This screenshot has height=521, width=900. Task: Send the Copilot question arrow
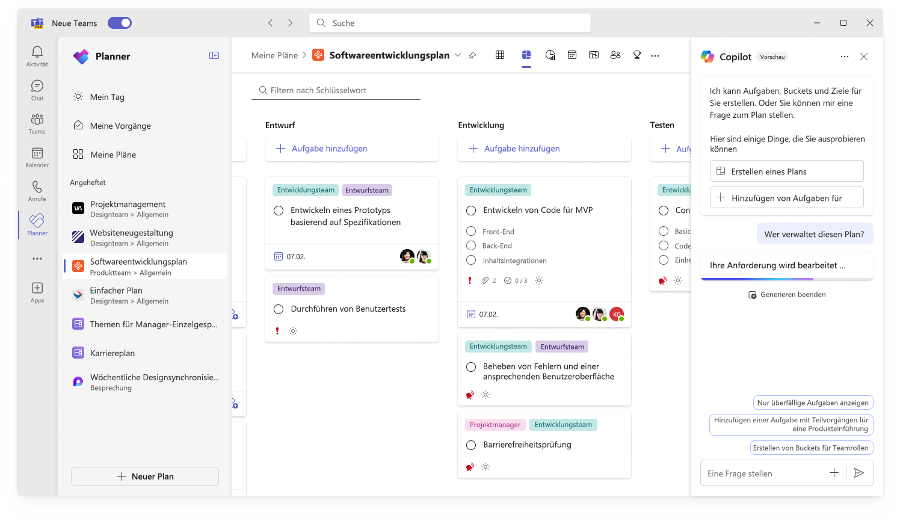(x=859, y=473)
